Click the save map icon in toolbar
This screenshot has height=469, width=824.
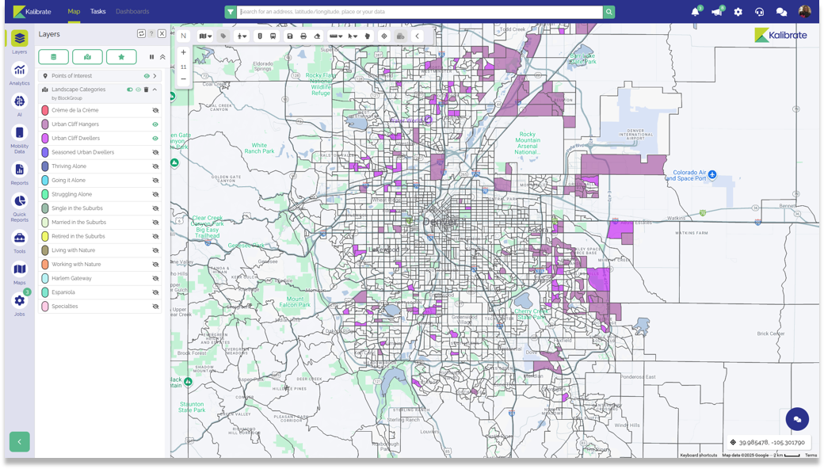pos(290,36)
